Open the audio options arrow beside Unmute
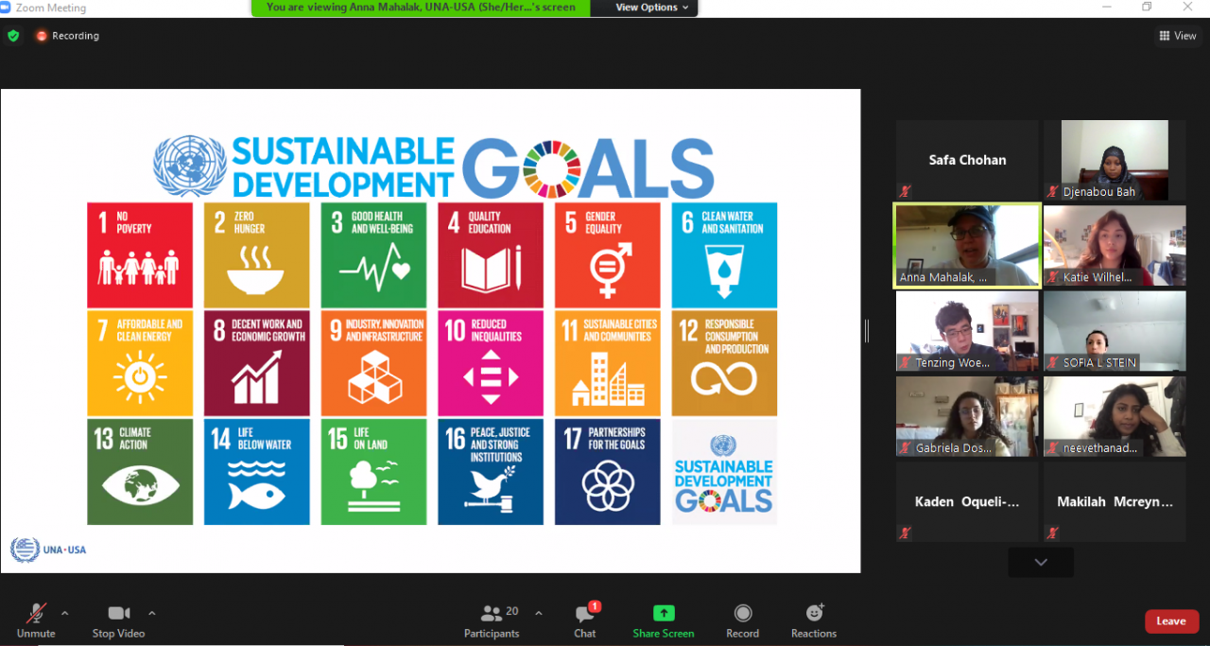Screen dimensions: 1210x646 click(65, 613)
